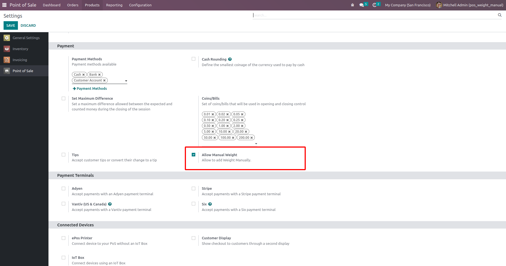Uncheck the Allow Manual Weight checkbox
This screenshot has height=266, width=506.
(x=194, y=155)
